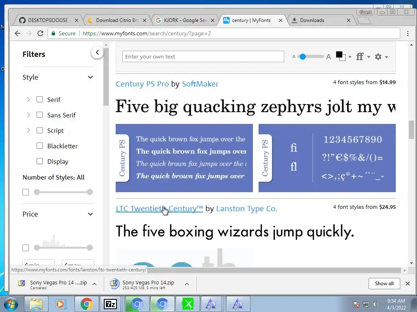Viewport: 417px width, 312px height.
Task: Click the black foreground color swatch
Action: tap(339, 55)
